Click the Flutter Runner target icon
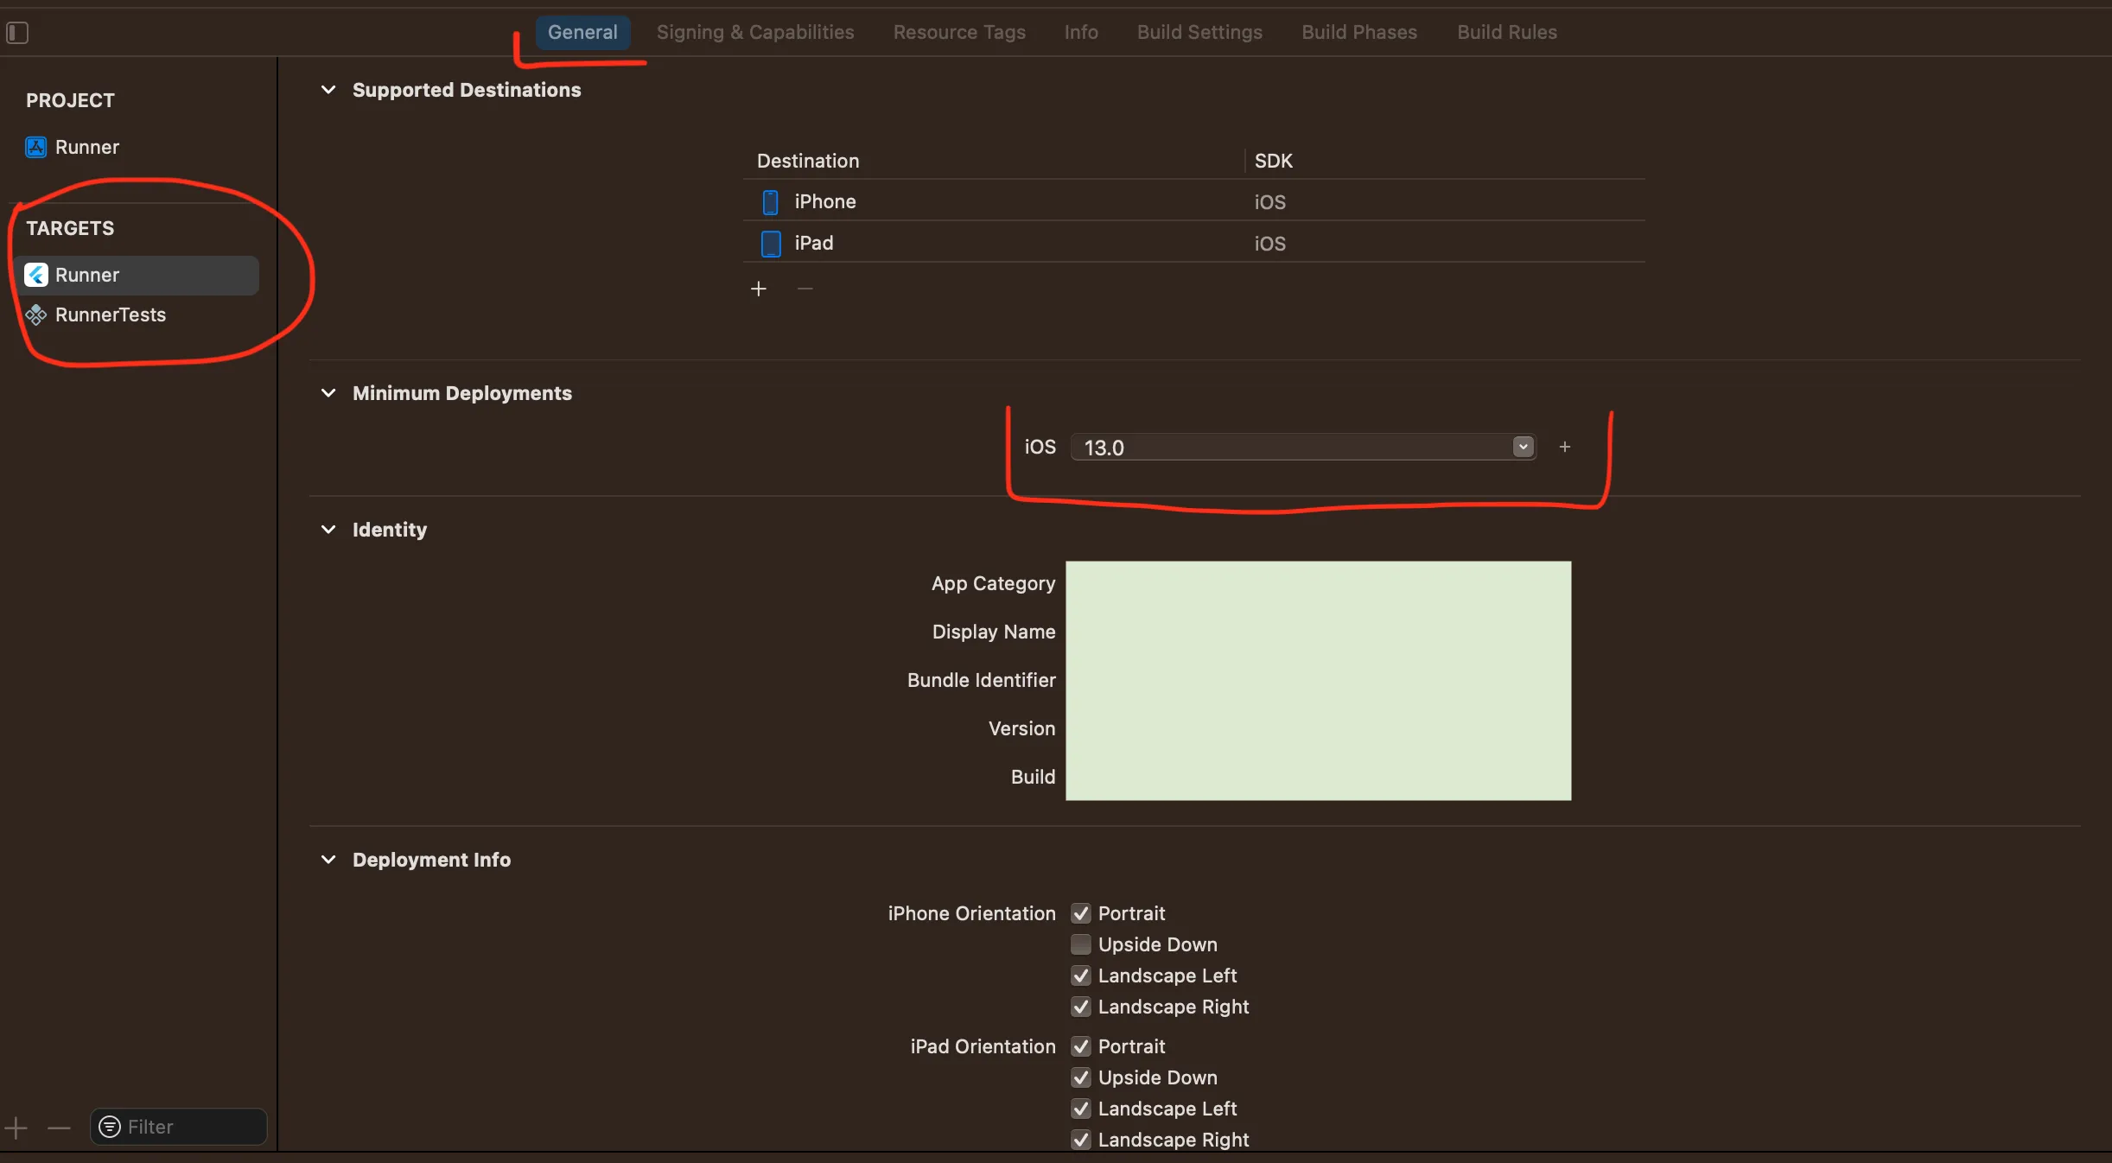This screenshot has width=2112, height=1163. (x=35, y=275)
